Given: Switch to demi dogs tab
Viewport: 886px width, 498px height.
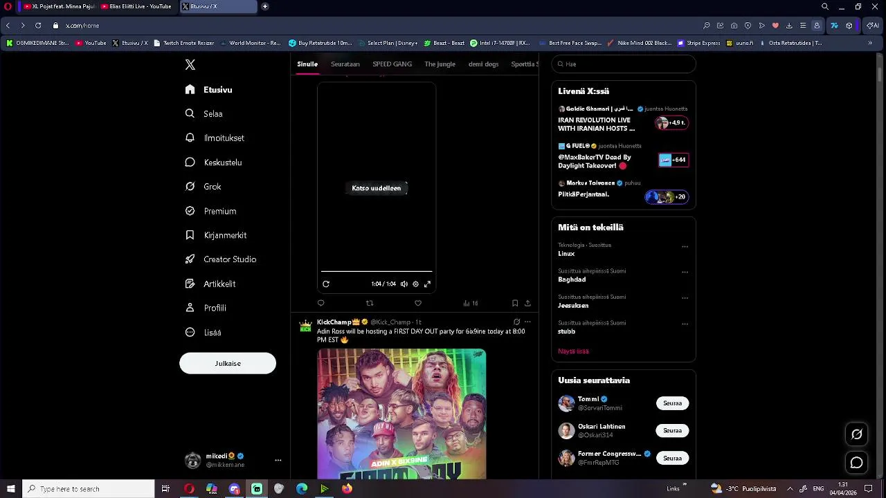Looking at the screenshot, I should coord(483,64).
